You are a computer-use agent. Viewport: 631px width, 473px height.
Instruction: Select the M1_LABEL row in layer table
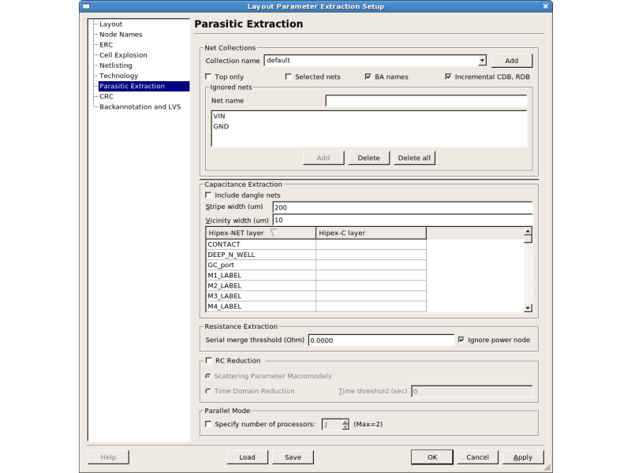pos(260,275)
